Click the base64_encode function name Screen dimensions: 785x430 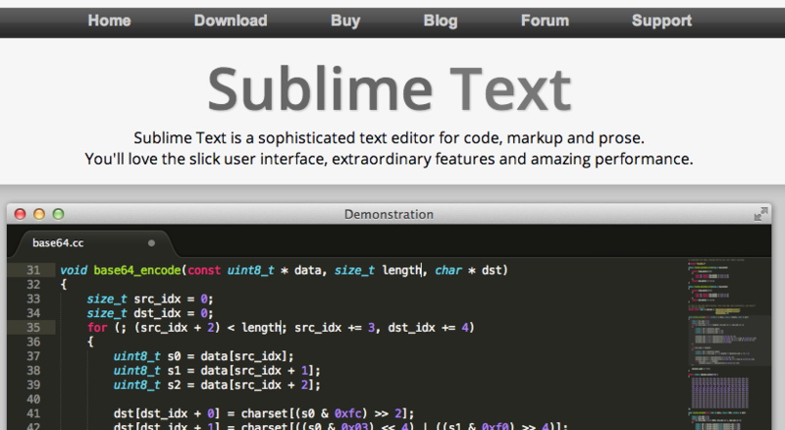[x=137, y=271]
